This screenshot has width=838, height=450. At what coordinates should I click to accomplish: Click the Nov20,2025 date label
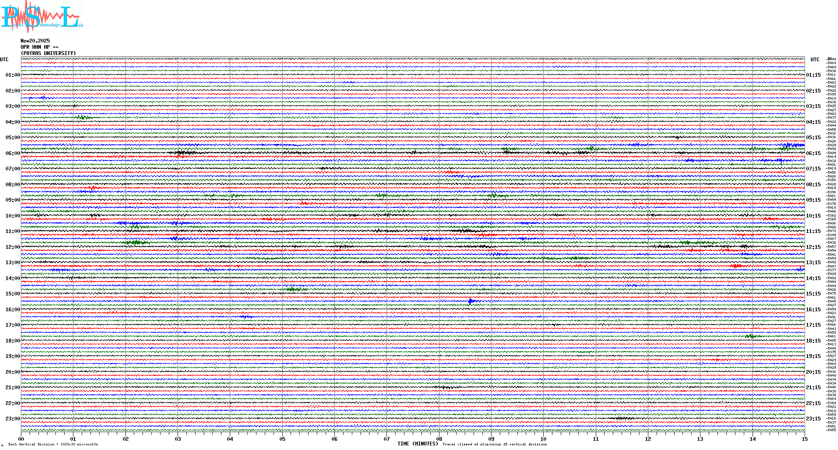(35, 41)
